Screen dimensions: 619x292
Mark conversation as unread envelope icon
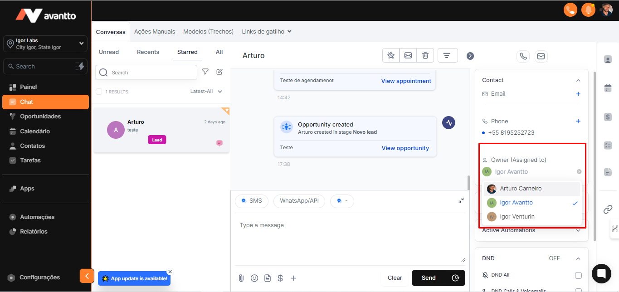pyautogui.click(x=408, y=55)
